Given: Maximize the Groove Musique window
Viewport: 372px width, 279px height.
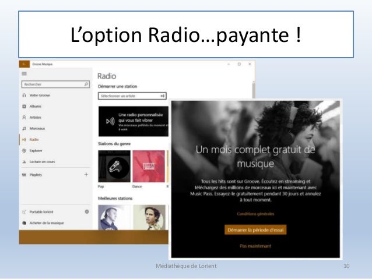Looking at the screenshot, I should [x=239, y=64].
